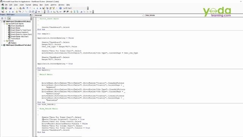Viewport: 243px width, 137px height.
Task: Open the Run menu
Action: point(41,5)
